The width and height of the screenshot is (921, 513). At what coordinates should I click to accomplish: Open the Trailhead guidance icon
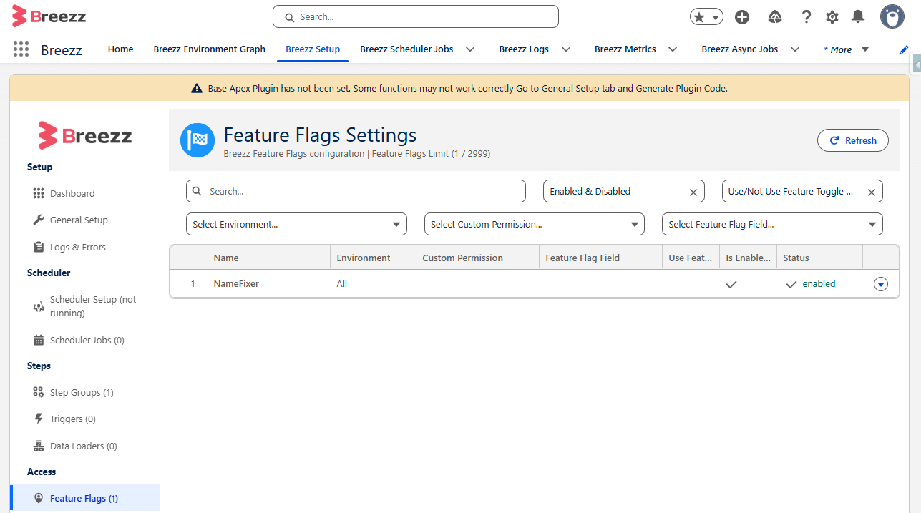775,17
